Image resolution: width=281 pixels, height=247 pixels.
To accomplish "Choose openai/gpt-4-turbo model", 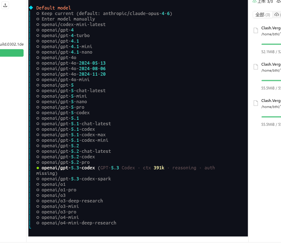I will coord(63,35).
